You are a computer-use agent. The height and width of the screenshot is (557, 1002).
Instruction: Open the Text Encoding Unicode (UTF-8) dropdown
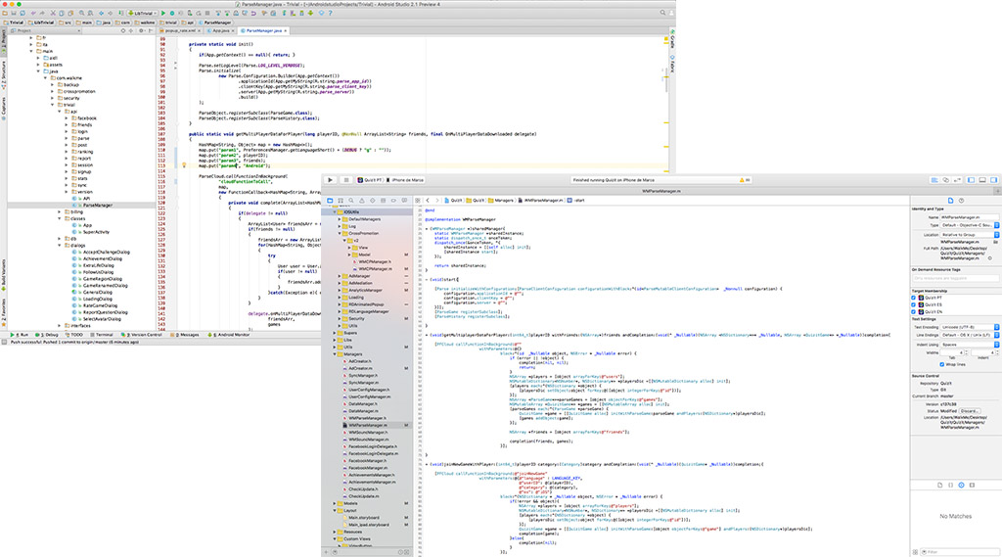click(970, 327)
